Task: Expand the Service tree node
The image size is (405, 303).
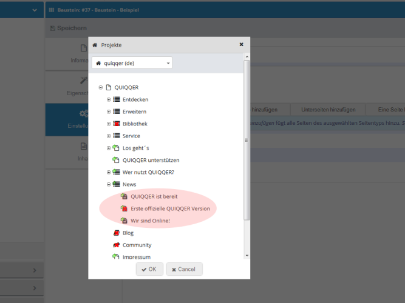Action: (x=109, y=136)
